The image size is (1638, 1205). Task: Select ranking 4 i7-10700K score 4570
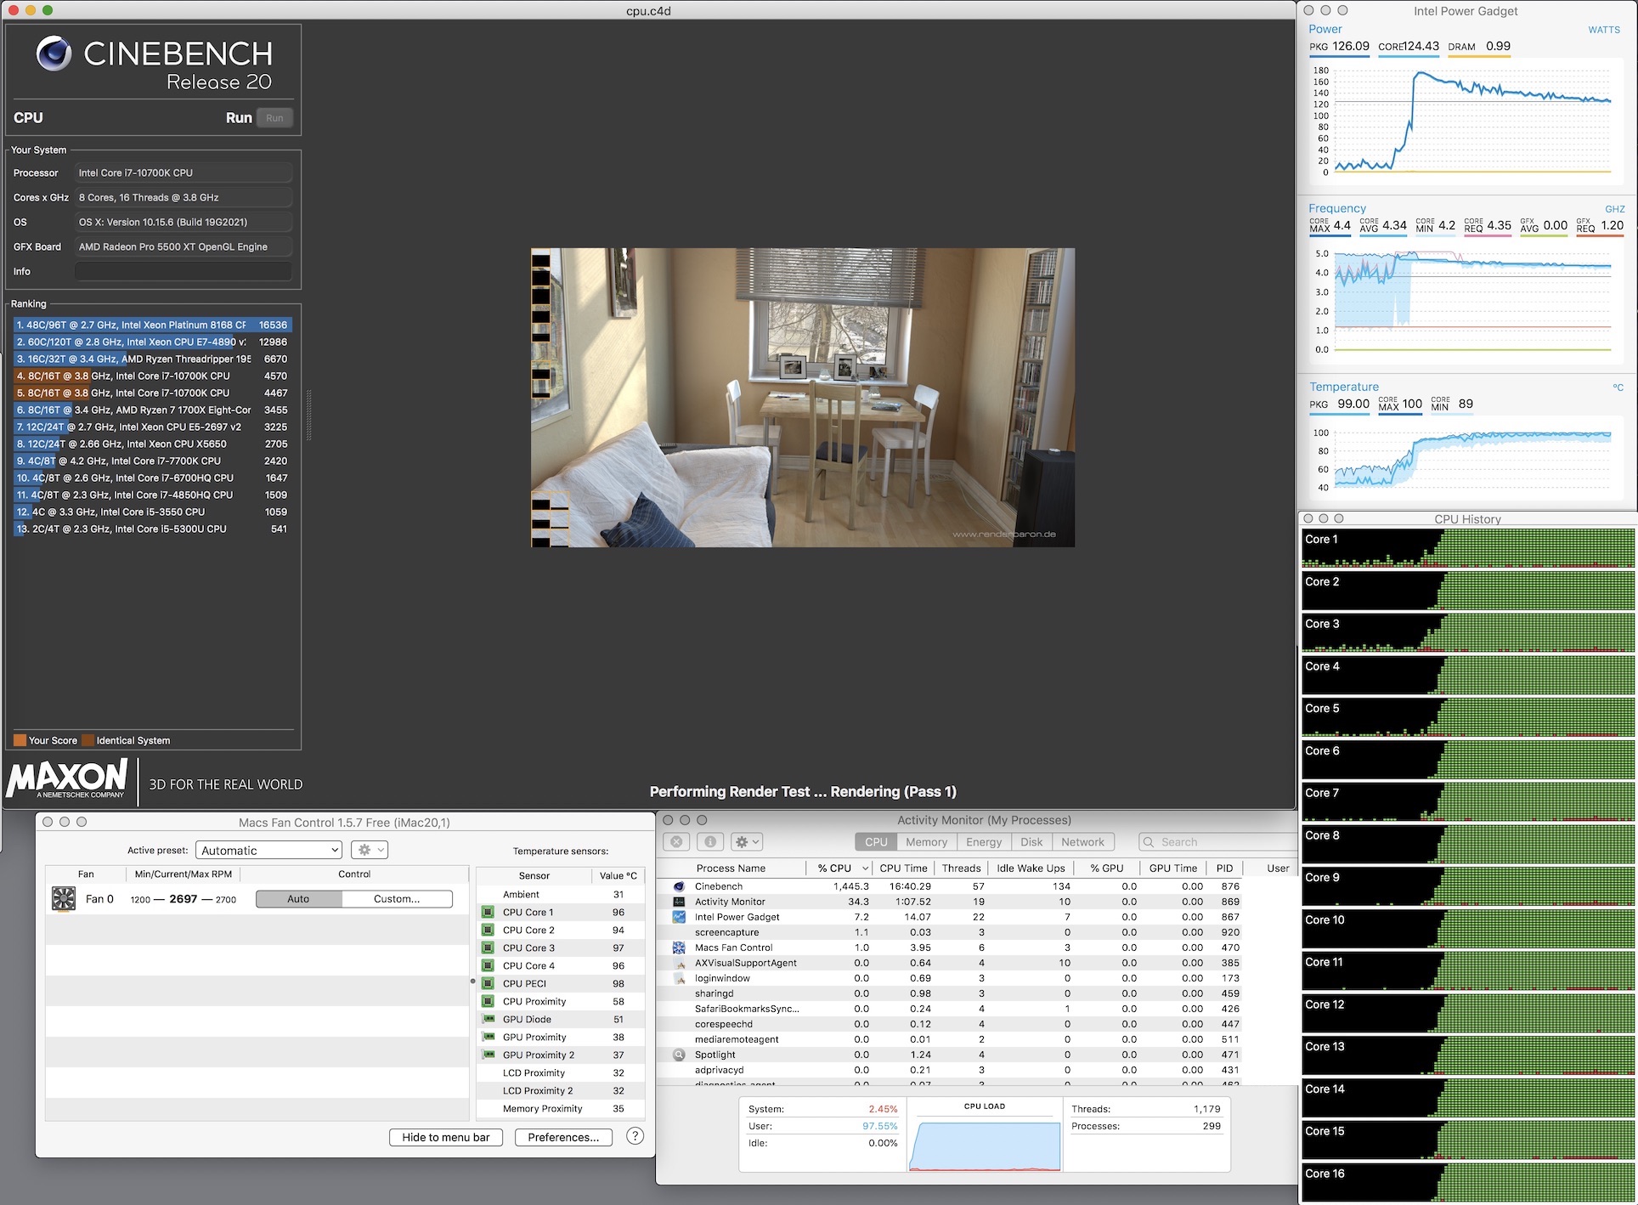coord(153,376)
